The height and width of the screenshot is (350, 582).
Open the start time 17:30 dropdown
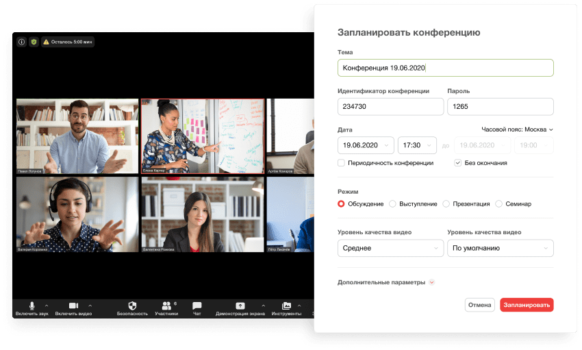(x=417, y=145)
